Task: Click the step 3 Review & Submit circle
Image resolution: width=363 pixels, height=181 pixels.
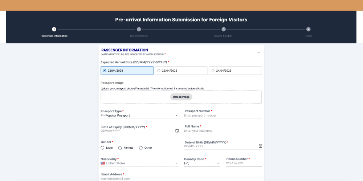Action: pyautogui.click(x=224, y=29)
